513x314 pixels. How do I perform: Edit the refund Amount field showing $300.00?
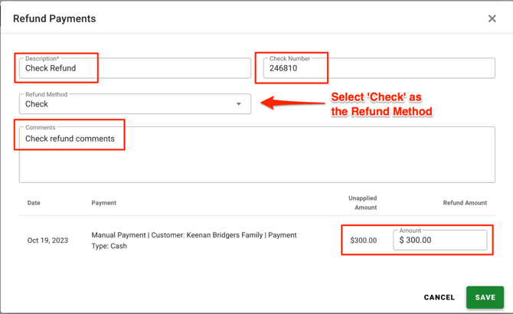(440, 240)
